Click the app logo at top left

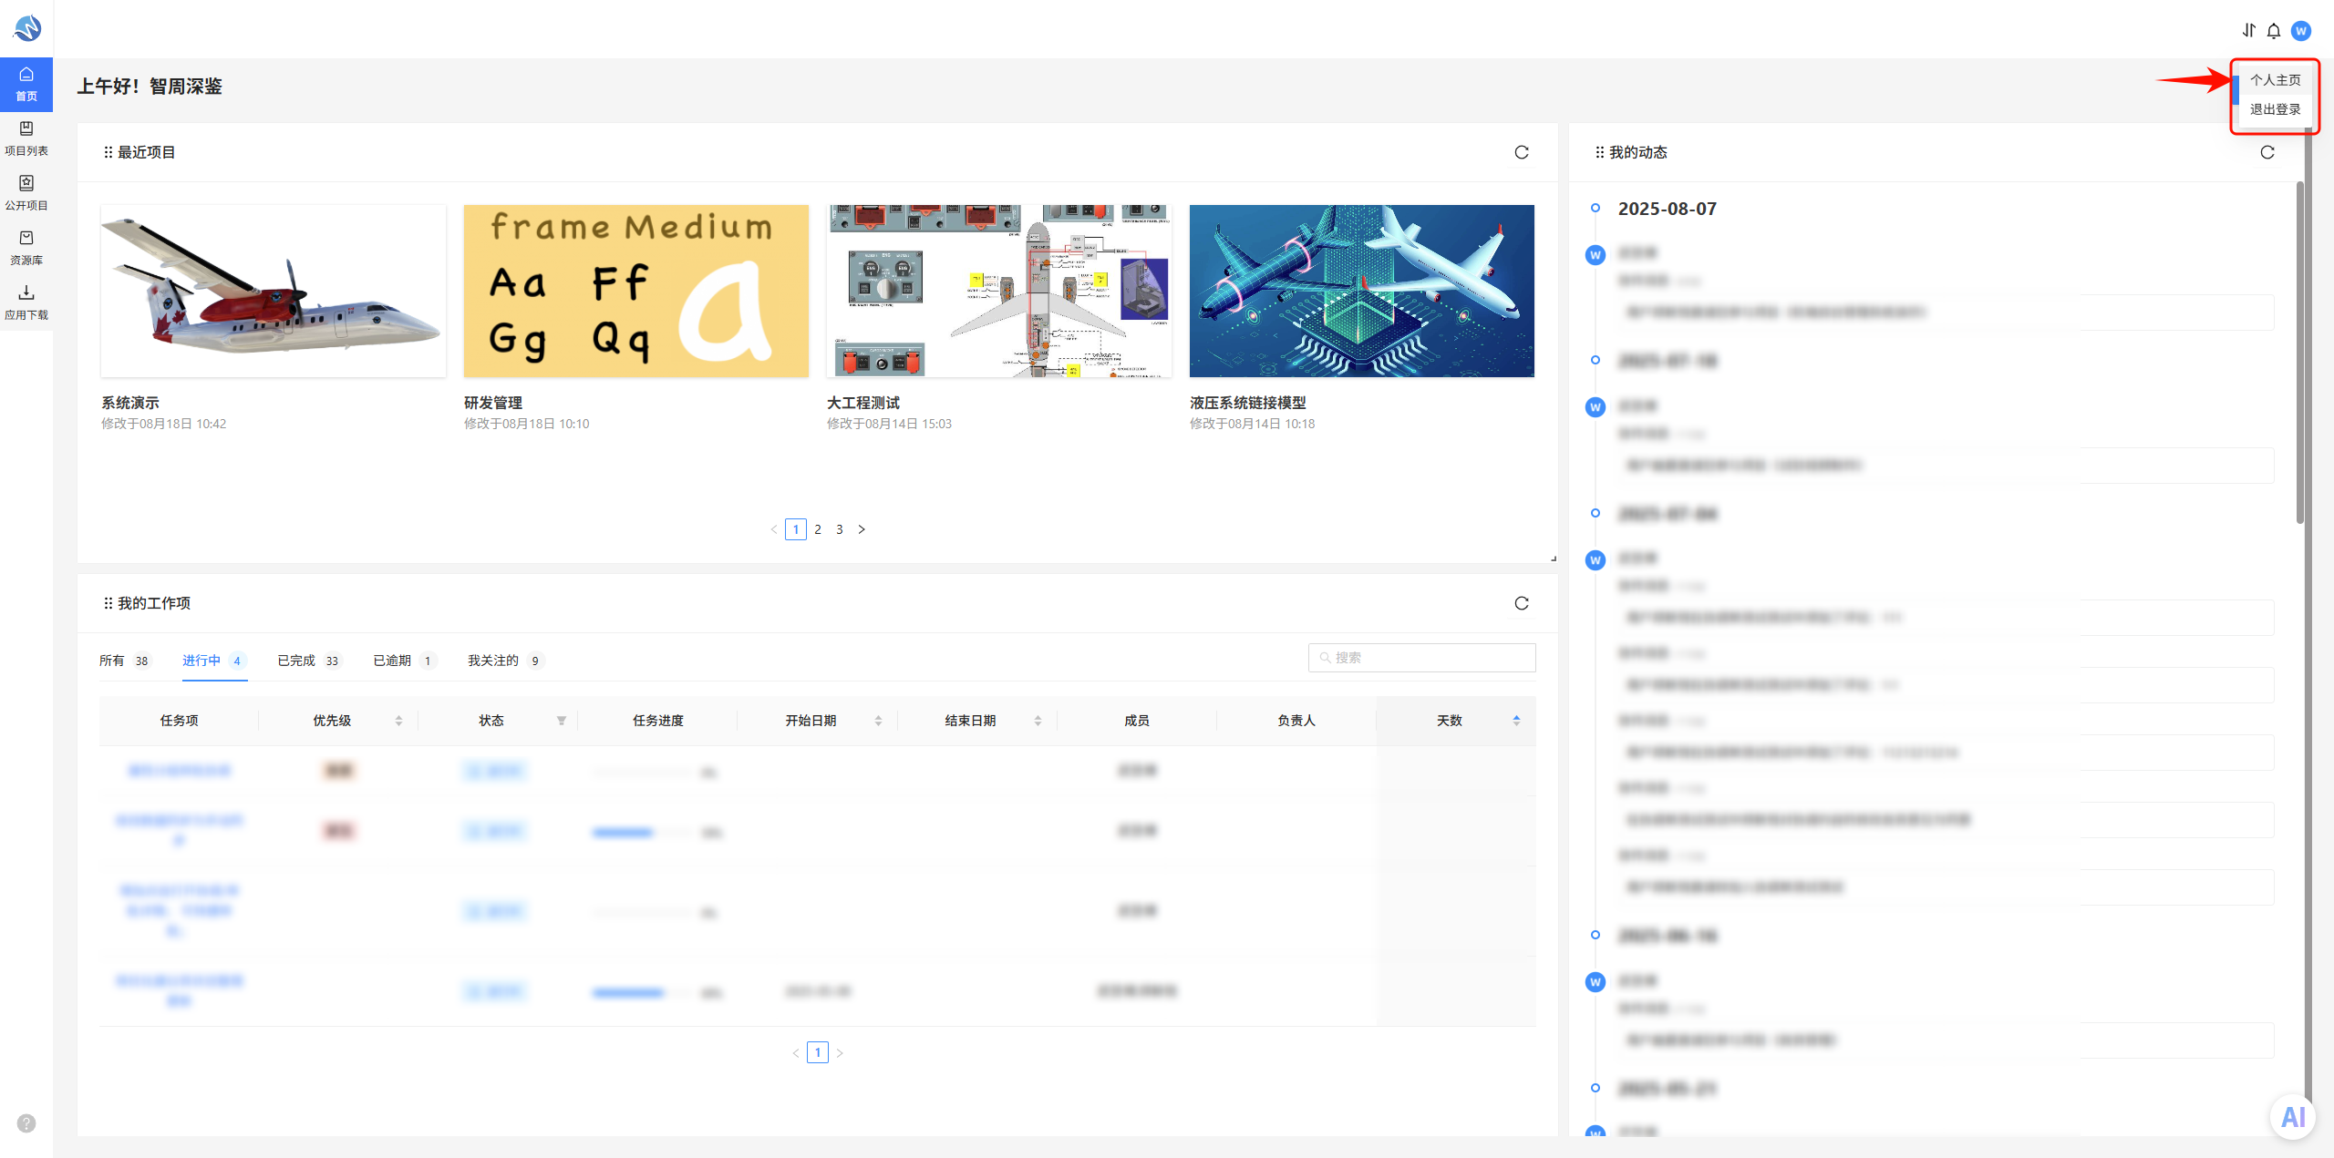point(27,28)
